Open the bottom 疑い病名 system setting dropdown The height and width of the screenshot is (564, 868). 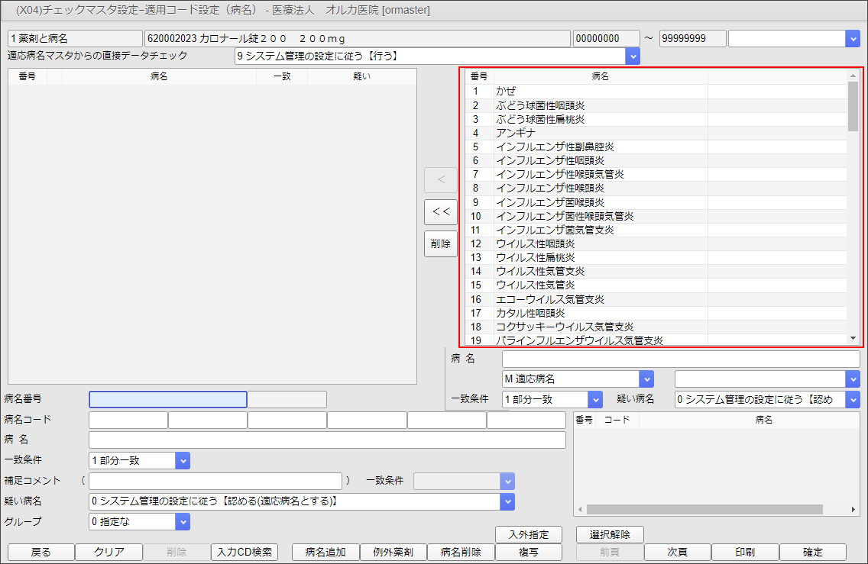click(507, 501)
